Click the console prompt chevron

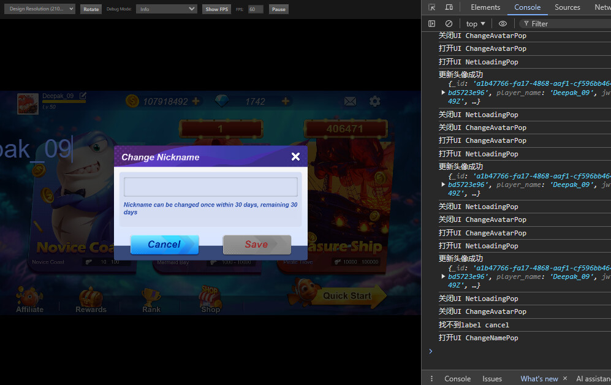pos(431,351)
